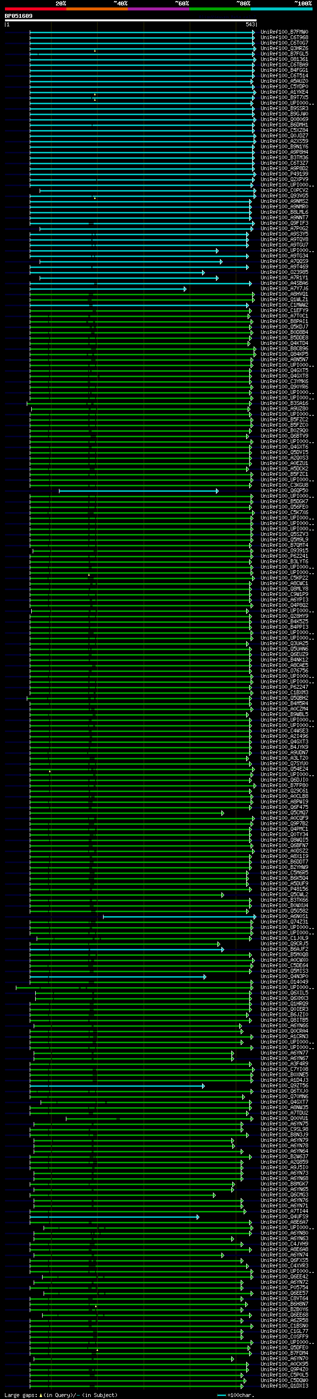Select hit label UniRef100_Q8MLY8

pyautogui.click(x=284, y=589)
